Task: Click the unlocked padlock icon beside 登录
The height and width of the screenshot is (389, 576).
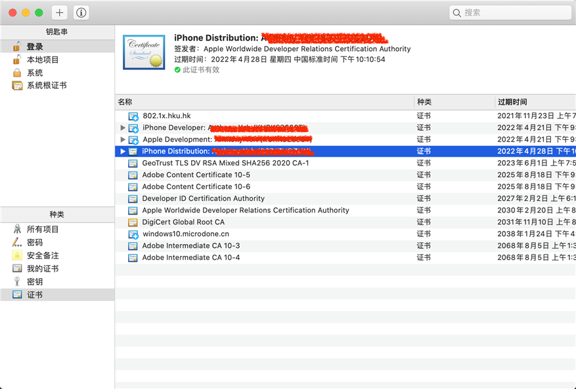Action: click(x=17, y=46)
